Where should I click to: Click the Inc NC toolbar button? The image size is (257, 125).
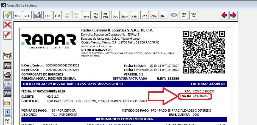96,15
